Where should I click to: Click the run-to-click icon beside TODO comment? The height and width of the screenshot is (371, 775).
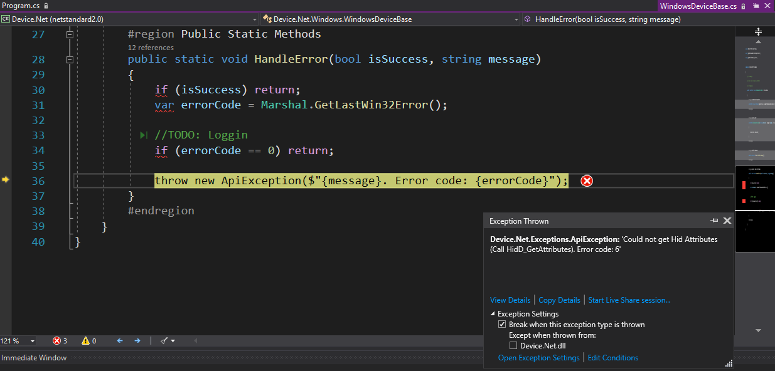(144, 135)
